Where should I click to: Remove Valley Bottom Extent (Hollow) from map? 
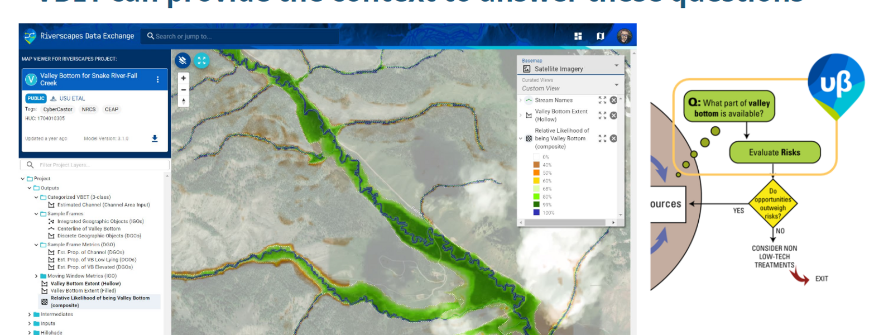coord(613,116)
